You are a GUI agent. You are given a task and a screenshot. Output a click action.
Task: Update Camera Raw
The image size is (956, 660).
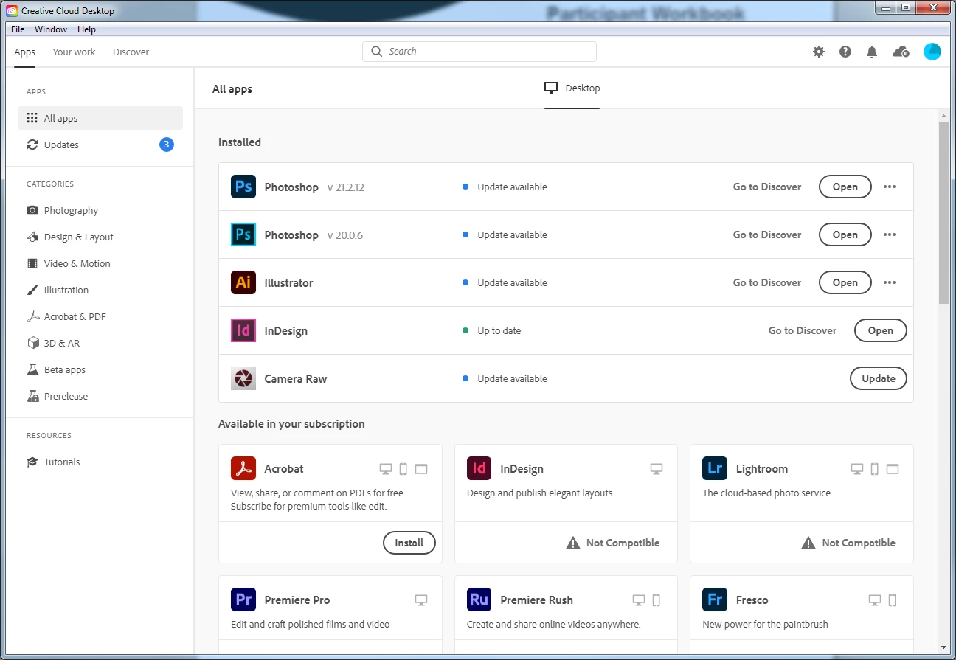pos(878,378)
